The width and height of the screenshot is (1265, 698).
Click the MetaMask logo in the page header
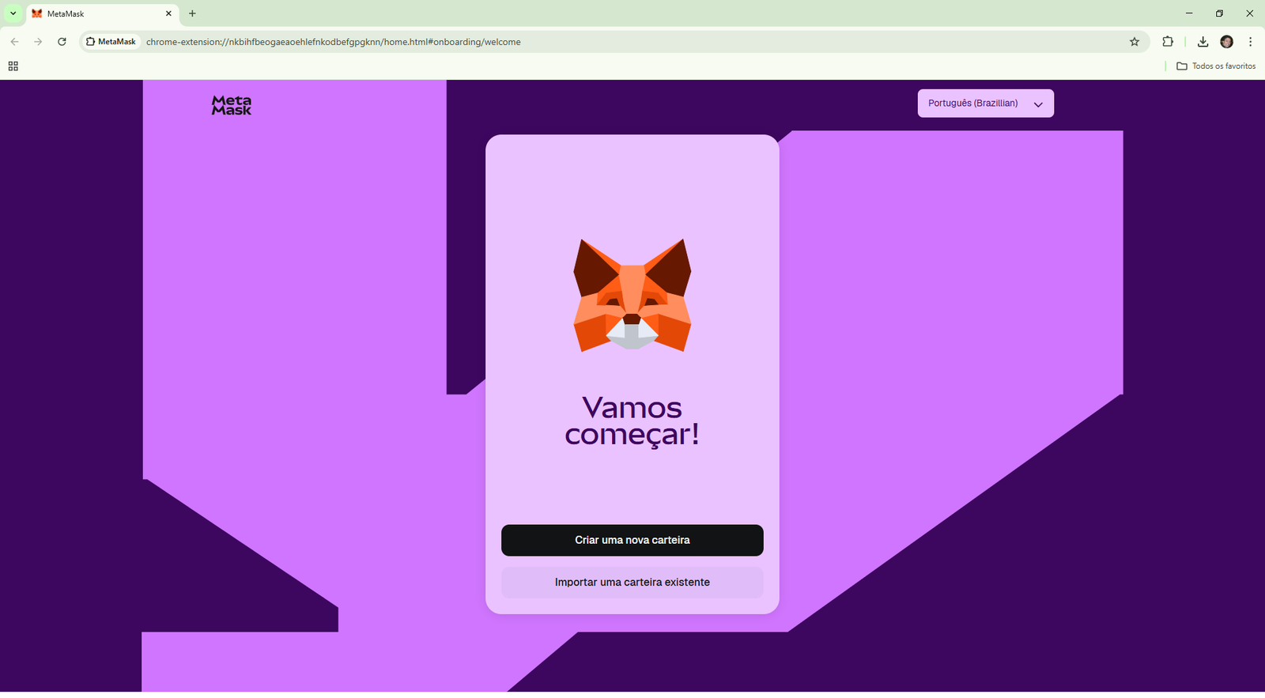click(232, 105)
